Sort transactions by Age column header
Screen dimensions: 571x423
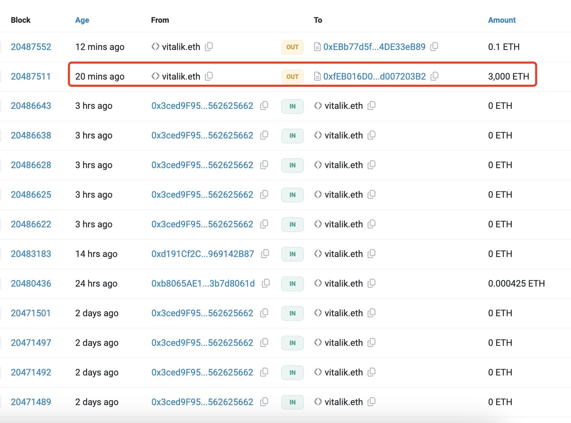coord(82,20)
